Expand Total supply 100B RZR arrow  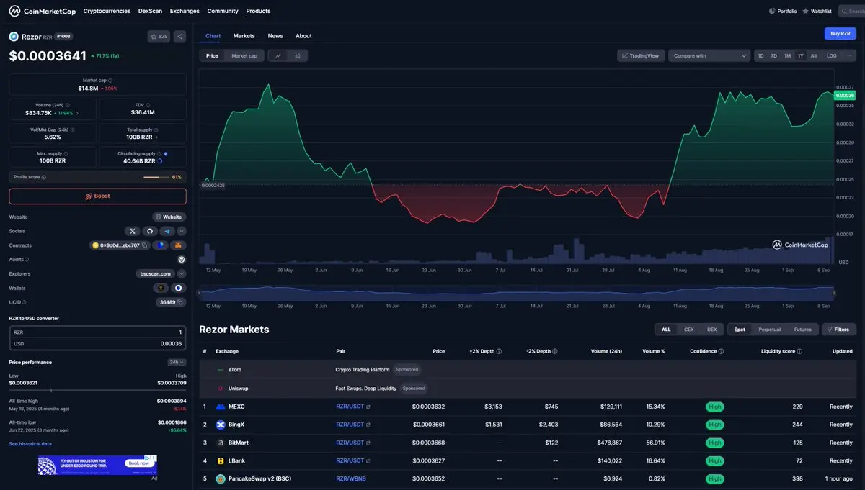tap(156, 137)
